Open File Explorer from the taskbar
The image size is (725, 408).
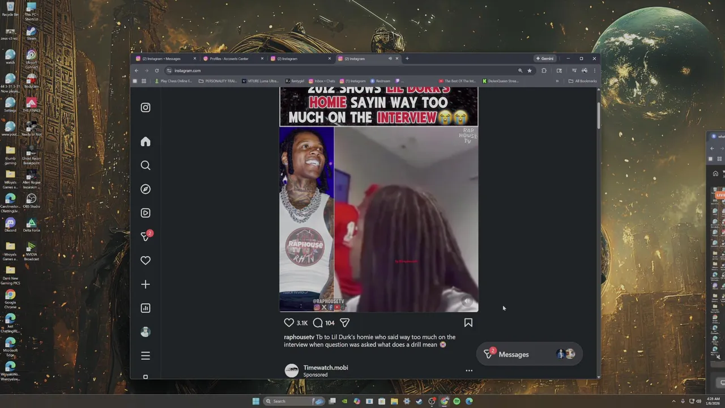point(394,401)
